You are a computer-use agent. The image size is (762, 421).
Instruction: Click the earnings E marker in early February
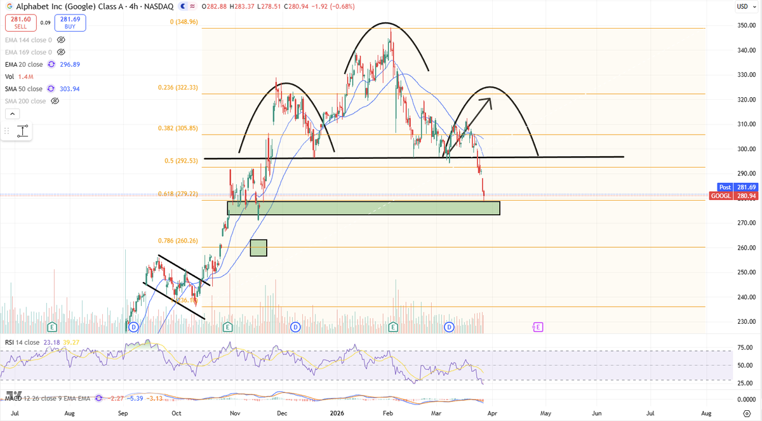point(393,327)
